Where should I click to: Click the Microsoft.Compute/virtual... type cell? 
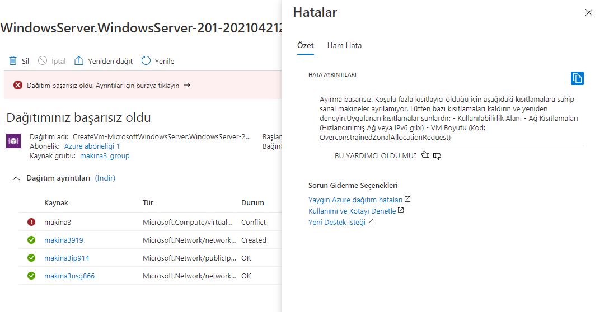coord(188,223)
